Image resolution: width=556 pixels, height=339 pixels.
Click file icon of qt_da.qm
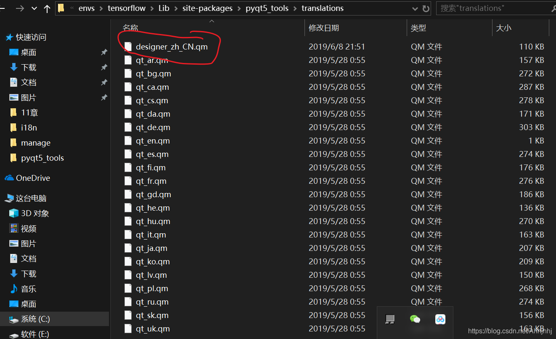click(128, 114)
